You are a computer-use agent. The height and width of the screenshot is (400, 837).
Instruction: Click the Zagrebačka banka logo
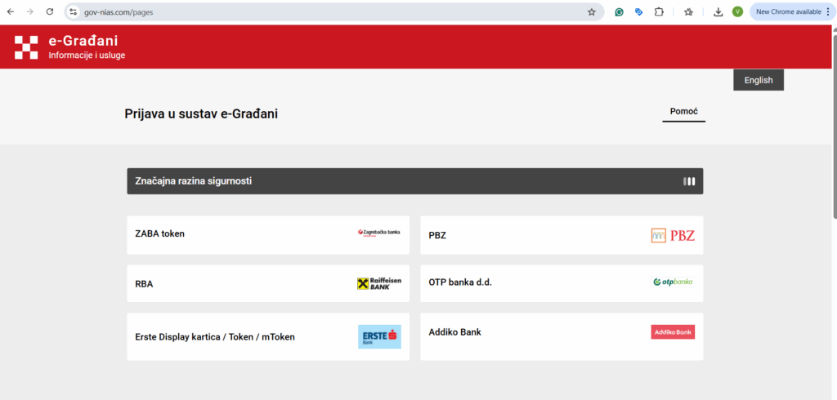(378, 233)
